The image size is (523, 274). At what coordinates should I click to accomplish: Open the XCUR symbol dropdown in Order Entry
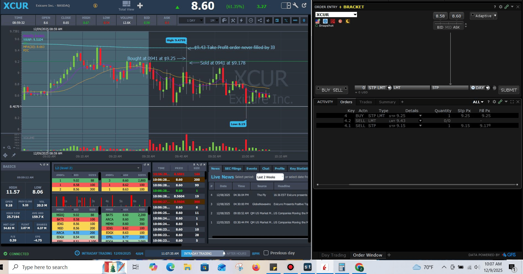[x=355, y=15]
